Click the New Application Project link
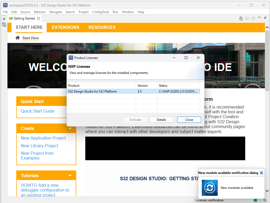Image resolution: width=270 pixels, height=203 pixels. 43,138
